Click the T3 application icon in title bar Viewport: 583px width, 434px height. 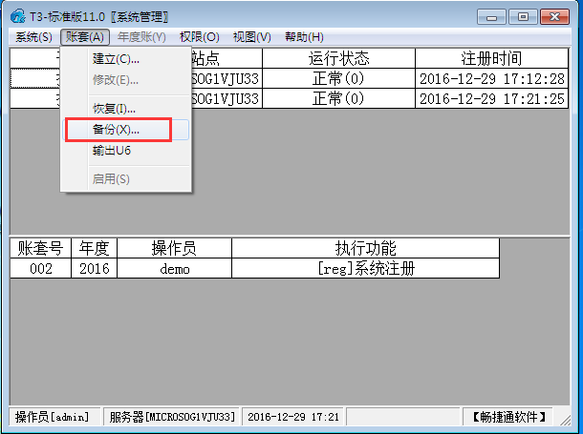click(18, 17)
